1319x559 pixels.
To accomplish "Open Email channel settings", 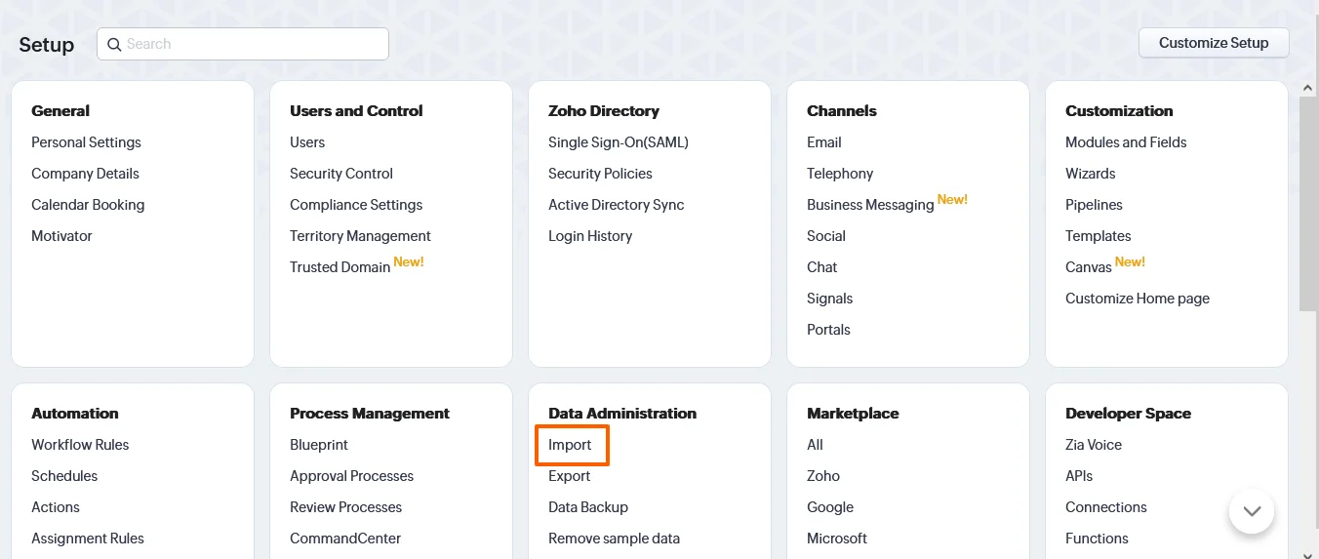I will [x=824, y=142].
